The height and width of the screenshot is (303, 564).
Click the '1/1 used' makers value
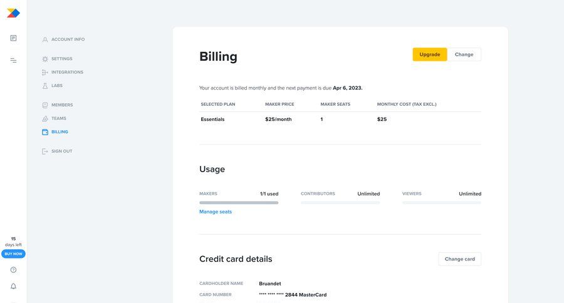pos(269,193)
